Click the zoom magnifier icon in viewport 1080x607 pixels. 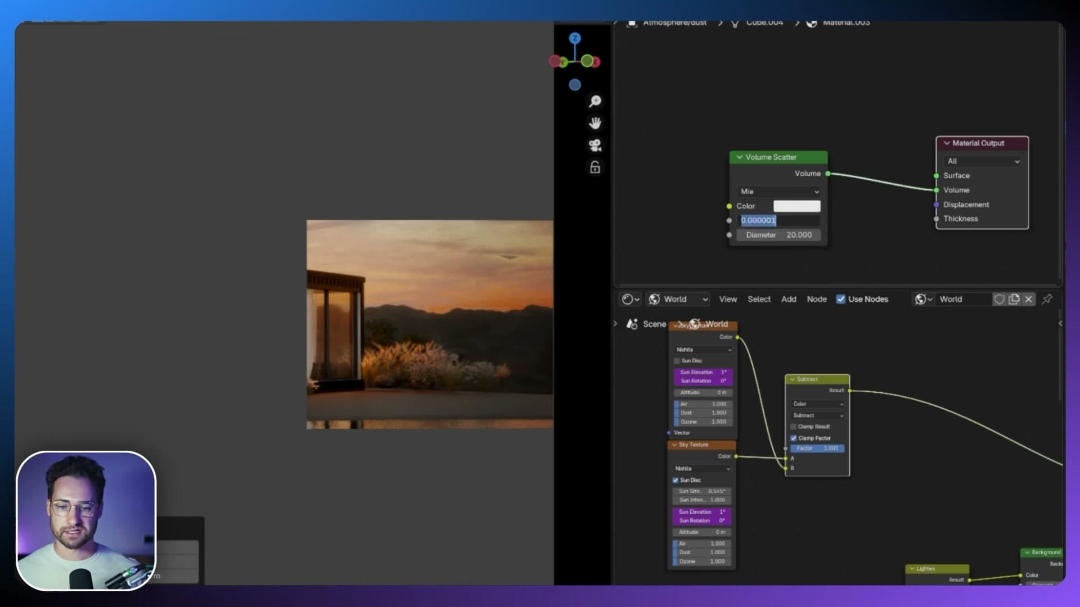[595, 101]
